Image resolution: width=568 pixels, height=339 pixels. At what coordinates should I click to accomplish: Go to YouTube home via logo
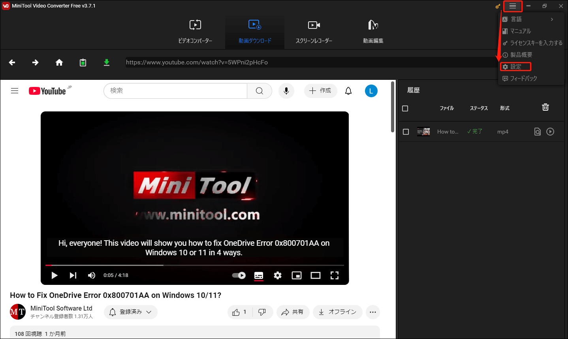[x=47, y=91]
